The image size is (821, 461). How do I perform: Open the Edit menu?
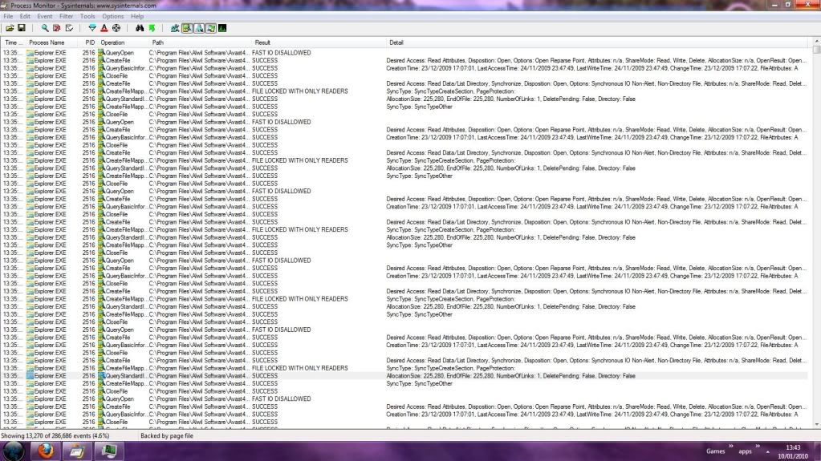pyautogui.click(x=25, y=16)
